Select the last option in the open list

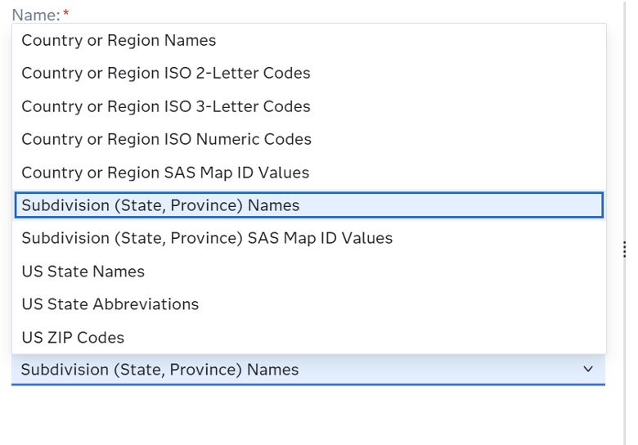pos(73,337)
